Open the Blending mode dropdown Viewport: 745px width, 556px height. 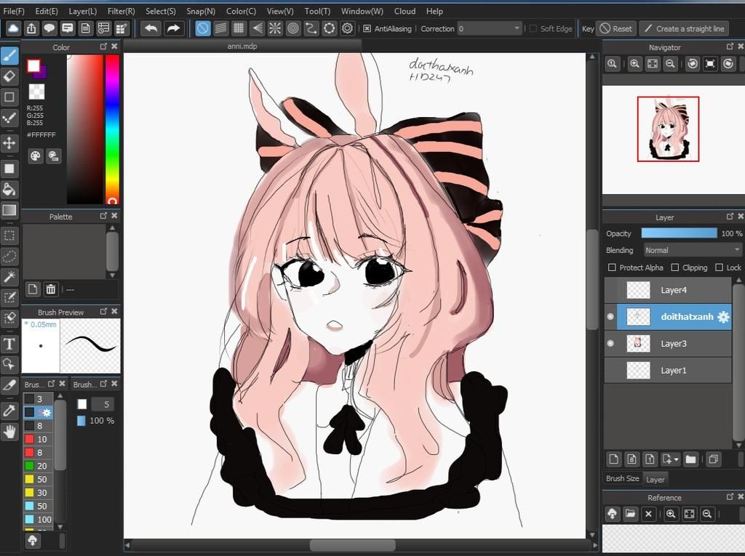693,250
